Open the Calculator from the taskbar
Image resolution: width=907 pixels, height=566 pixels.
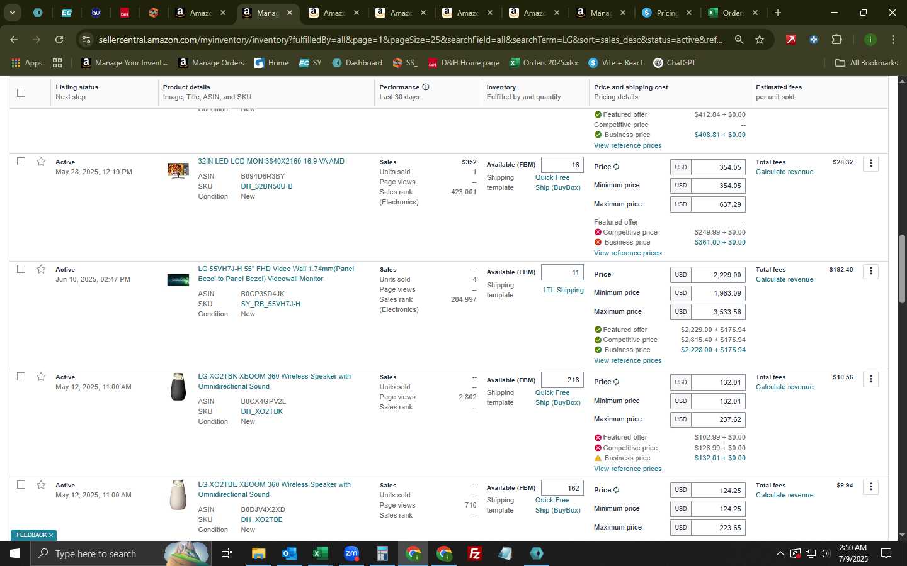coord(382,553)
